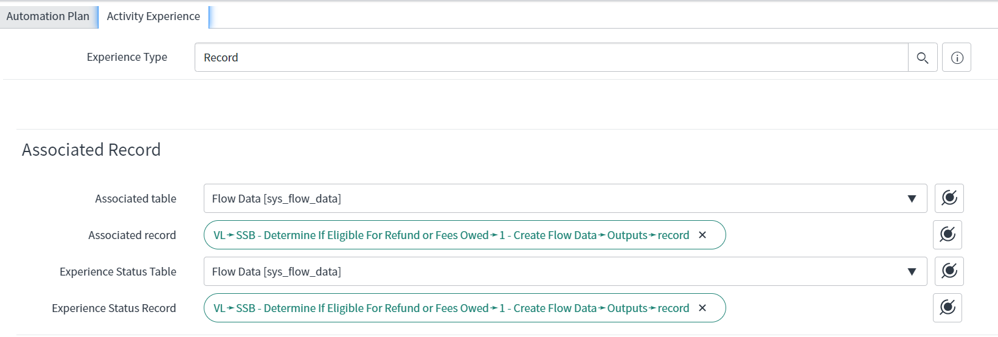The width and height of the screenshot is (998, 337).
Task: Switch to the Automation Plan tab
Action: tap(48, 16)
